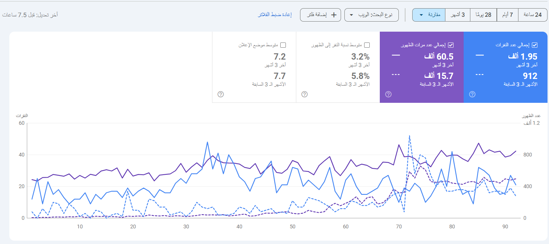Switch to the 7 أيام tab
Image resolution: width=549 pixels, height=244 pixels.
(x=508, y=15)
